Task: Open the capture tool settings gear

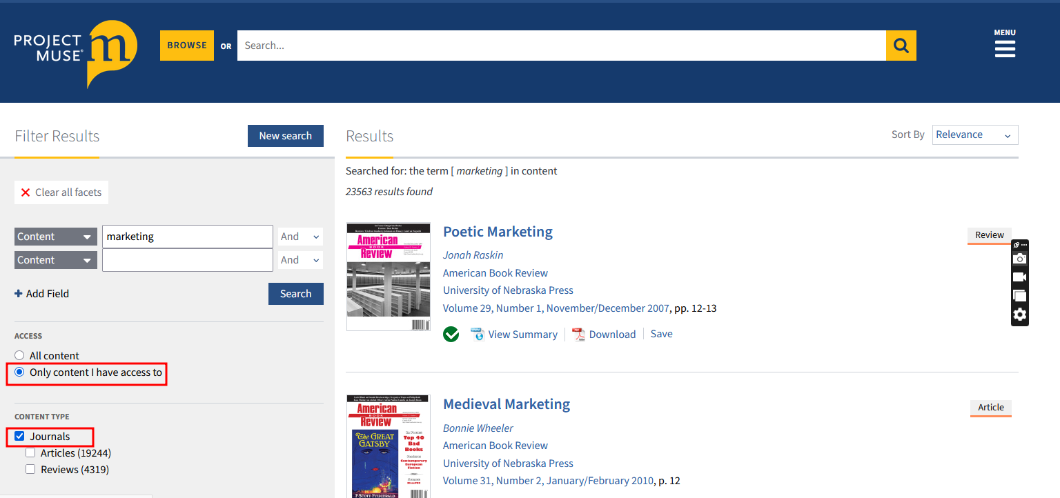Action: pyautogui.click(x=1019, y=315)
